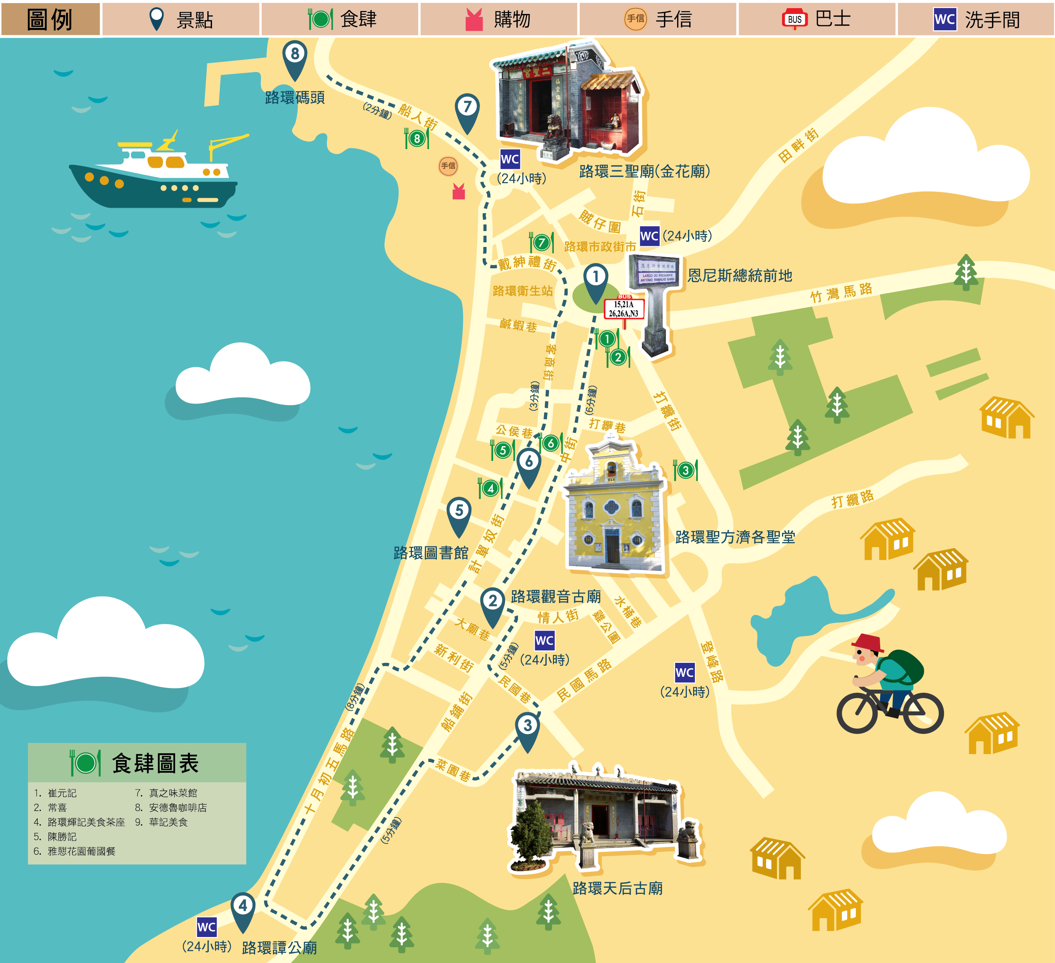Image resolution: width=1055 pixels, height=963 pixels.
Task: Click restaurant marker 7 on 戴紳禮街
Action: [x=541, y=243]
